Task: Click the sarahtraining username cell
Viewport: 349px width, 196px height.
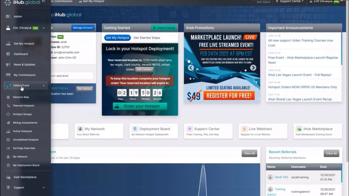Action: 300,177
